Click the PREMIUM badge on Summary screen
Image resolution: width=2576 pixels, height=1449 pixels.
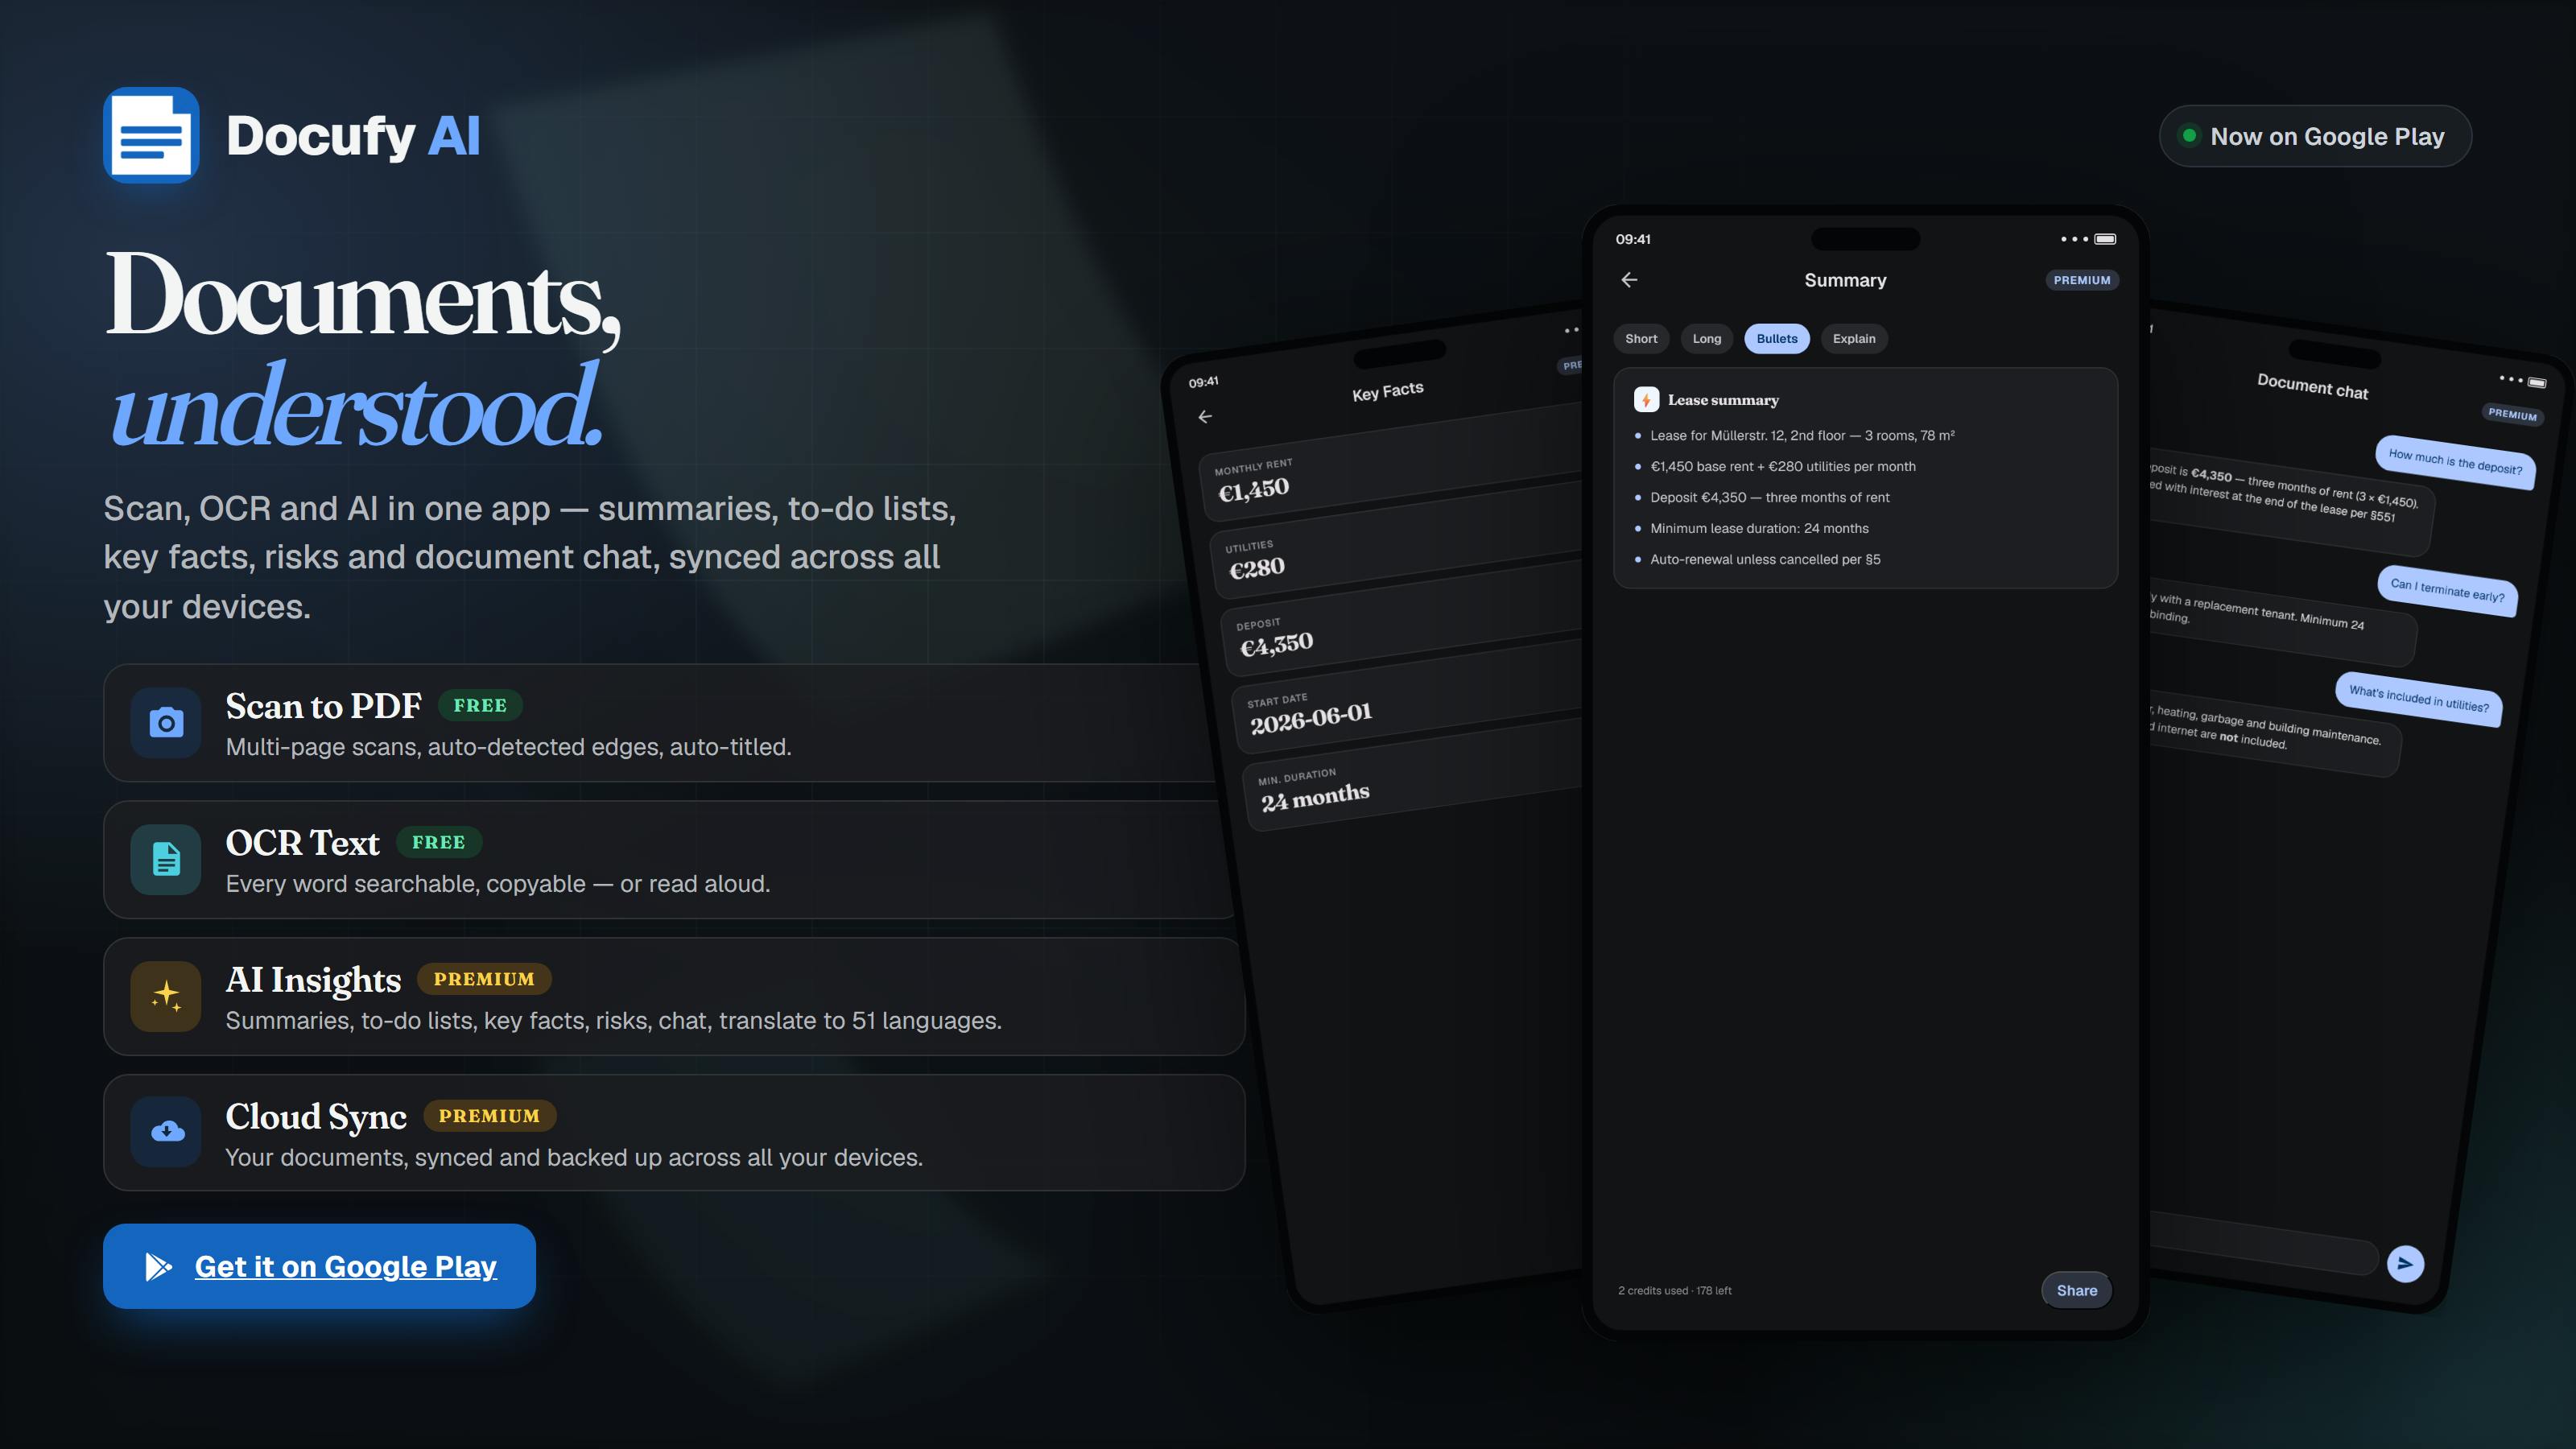point(2082,280)
